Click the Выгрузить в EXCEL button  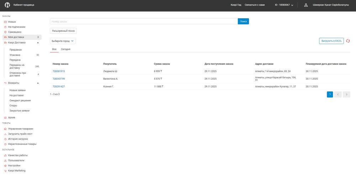(331, 41)
